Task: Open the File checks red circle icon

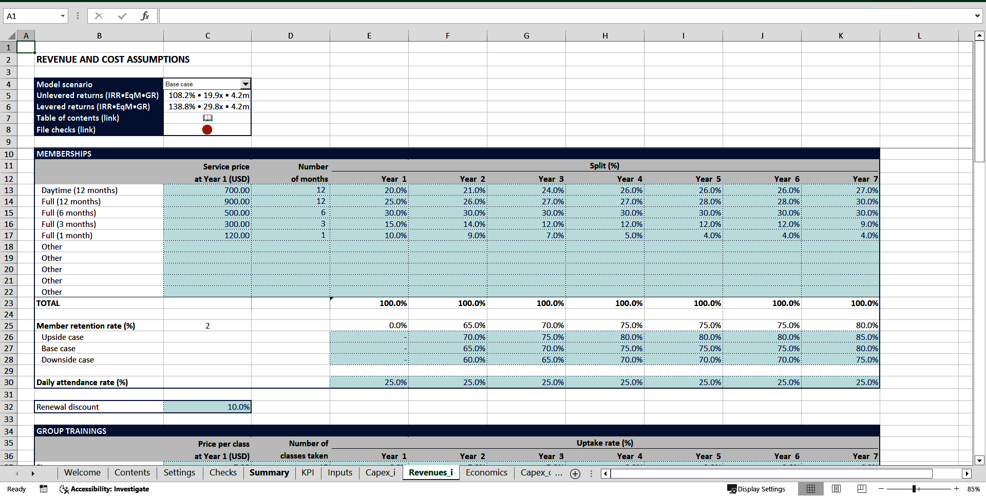Action: coord(207,129)
